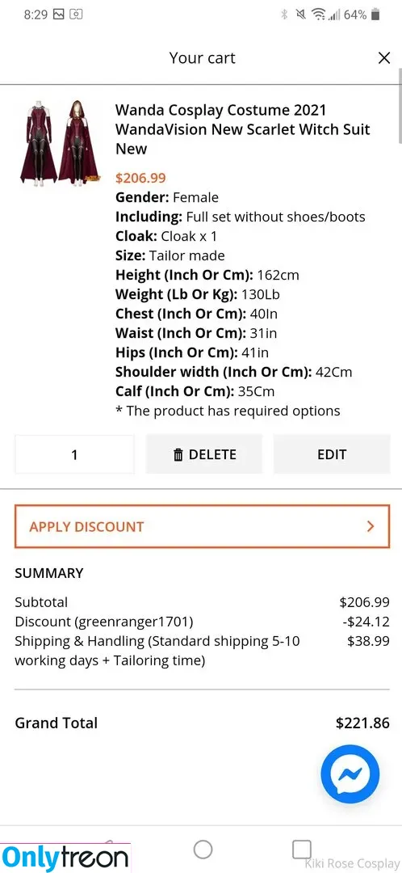Tap the $206.99 product price
The width and height of the screenshot is (402, 873).
140,178
